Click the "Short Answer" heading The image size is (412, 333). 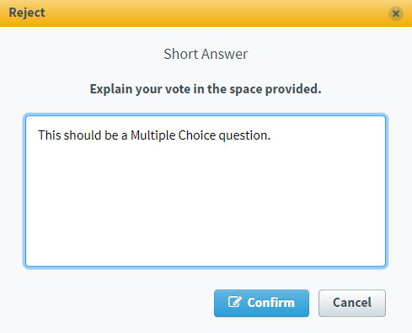pyautogui.click(x=206, y=54)
